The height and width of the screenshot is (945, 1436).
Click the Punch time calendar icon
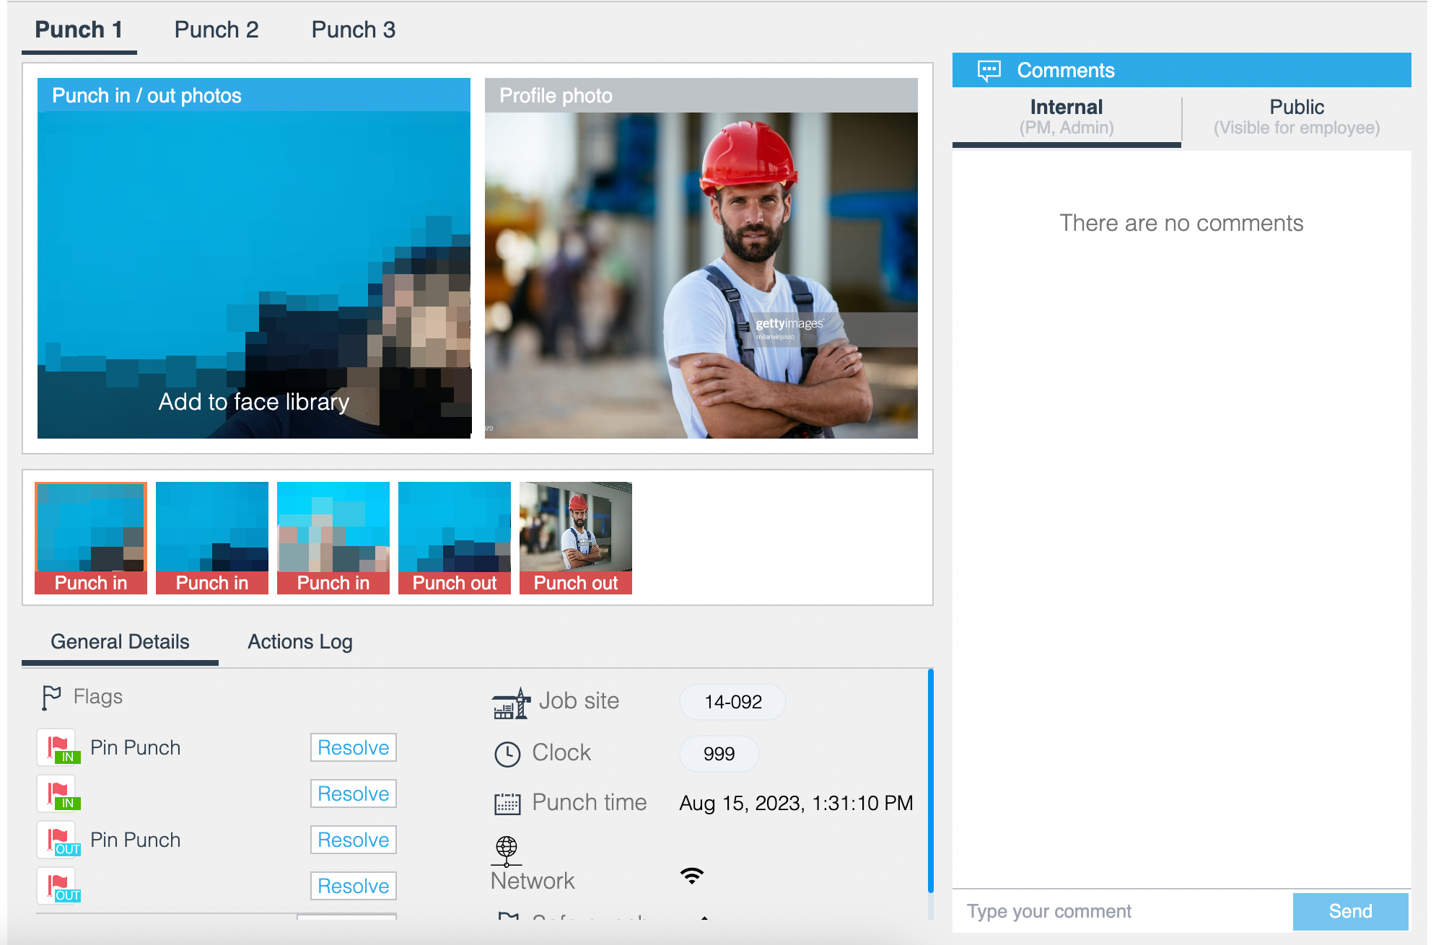pyautogui.click(x=507, y=804)
